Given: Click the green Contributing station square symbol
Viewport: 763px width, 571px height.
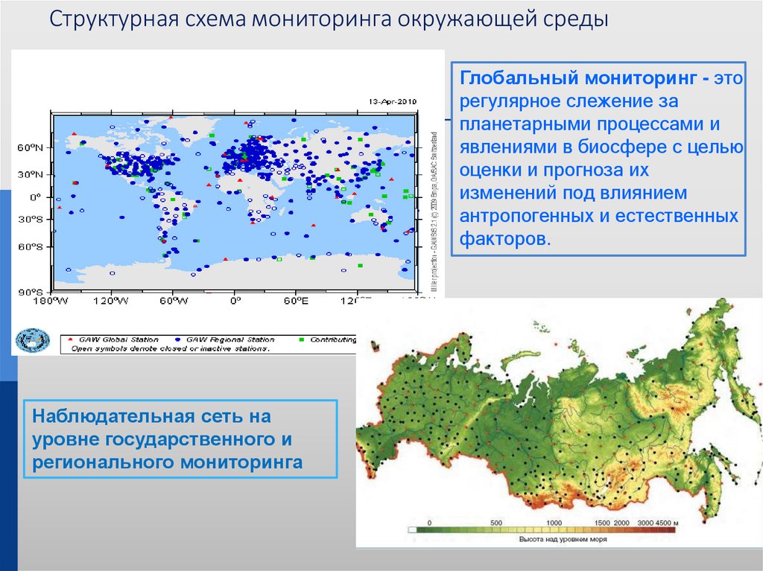Looking at the screenshot, I should [300, 338].
